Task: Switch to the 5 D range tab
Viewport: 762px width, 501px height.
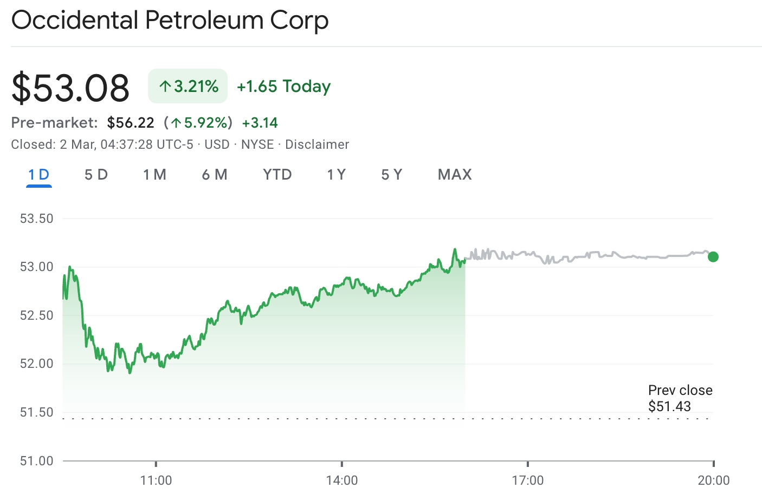Action: [x=96, y=175]
